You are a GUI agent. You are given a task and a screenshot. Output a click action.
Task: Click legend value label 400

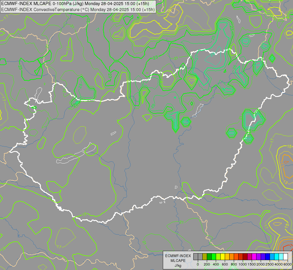coord(216,264)
